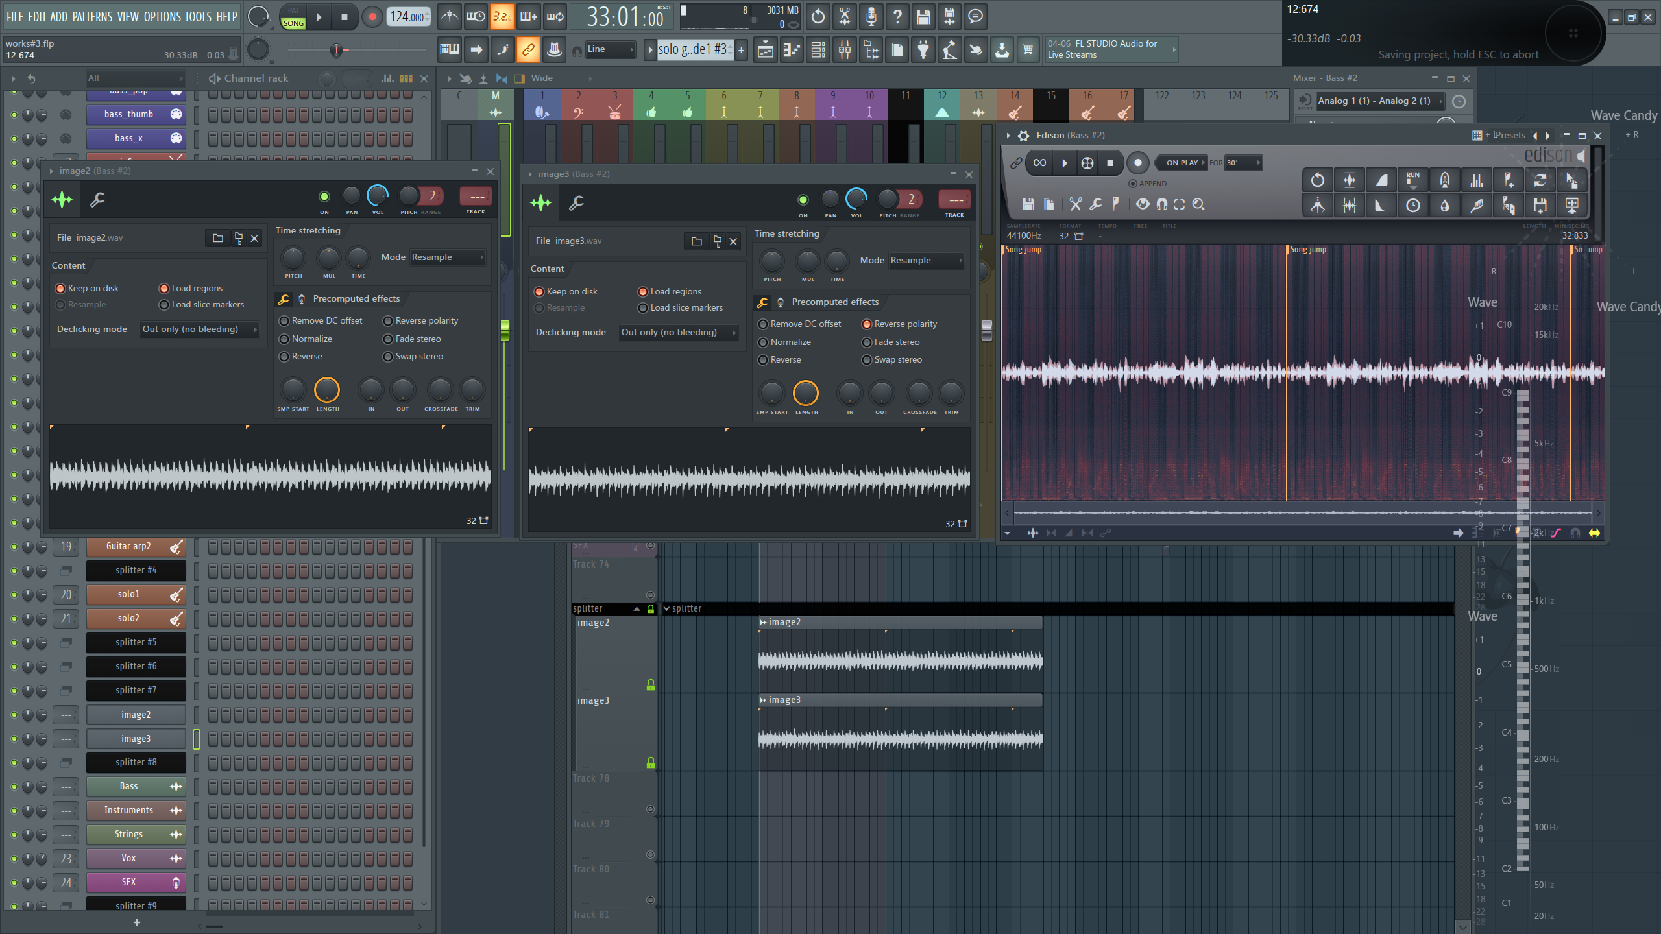Open the playlist view icon

click(x=765, y=49)
